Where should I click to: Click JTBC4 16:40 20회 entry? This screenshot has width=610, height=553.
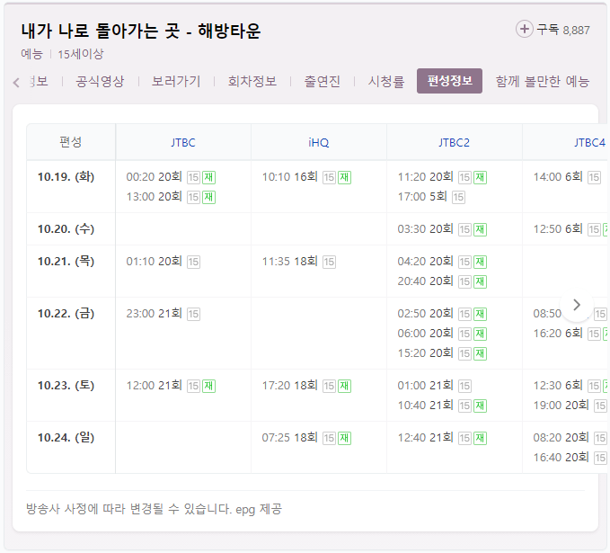(561, 457)
